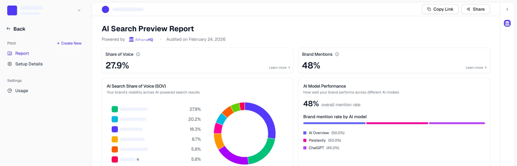
Task: Click the Usage pie chart icon
Action: [10, 91]
